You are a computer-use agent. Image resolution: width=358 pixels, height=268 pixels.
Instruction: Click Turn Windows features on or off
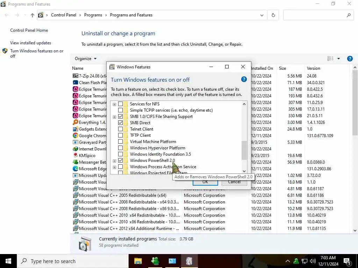coord(37,53)
